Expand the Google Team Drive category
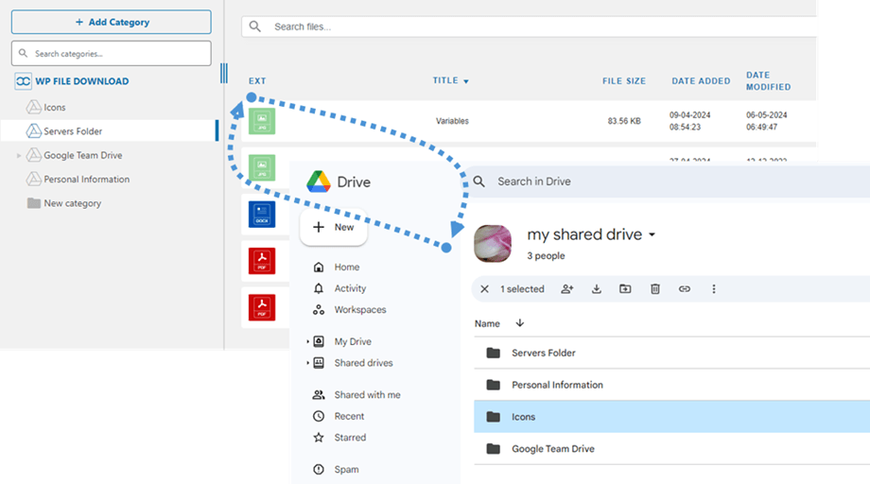Viewport: 870px width, 484px height. tap(19, 156)
